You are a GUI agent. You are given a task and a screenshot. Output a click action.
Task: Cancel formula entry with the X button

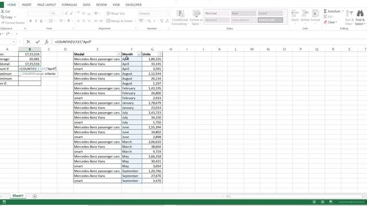(28, 42)
